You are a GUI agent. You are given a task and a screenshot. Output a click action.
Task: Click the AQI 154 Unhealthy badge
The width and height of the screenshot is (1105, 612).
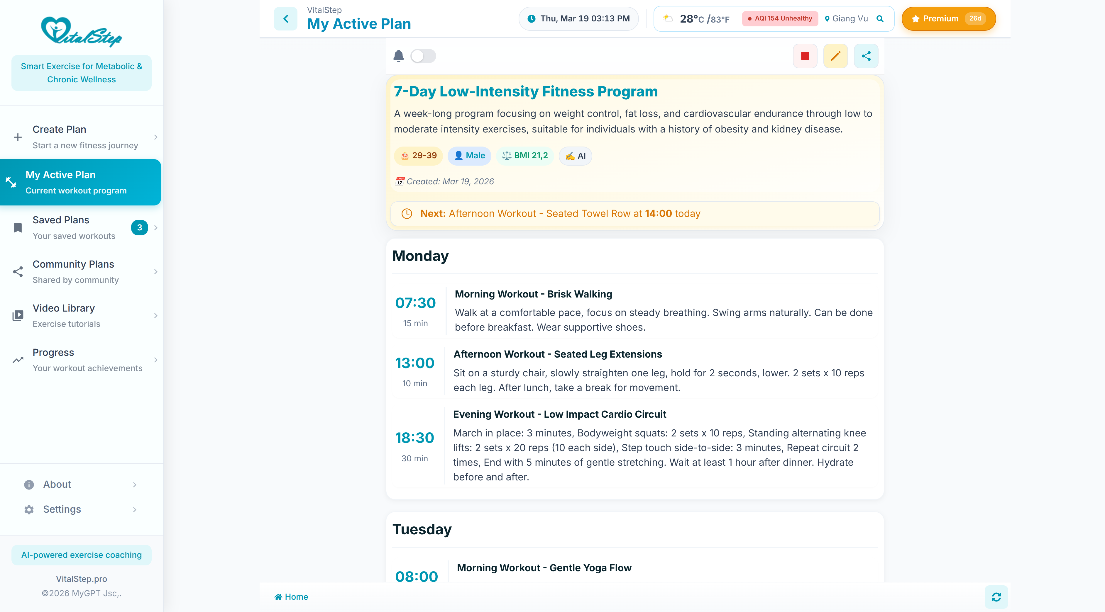780,19
